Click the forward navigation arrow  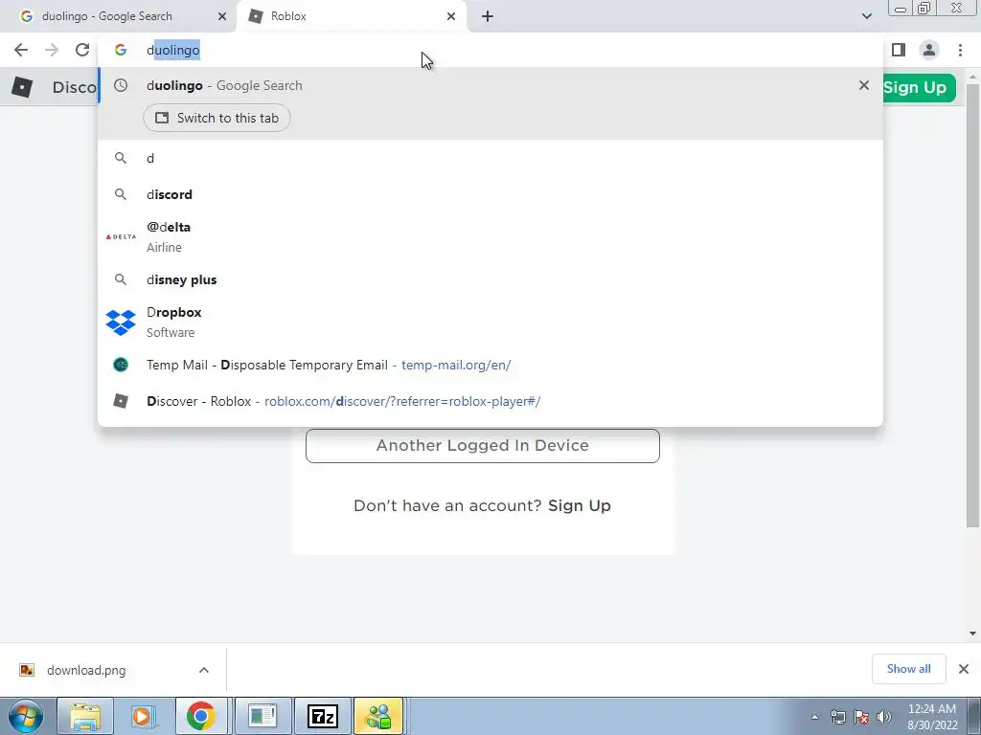click(52, 50)
